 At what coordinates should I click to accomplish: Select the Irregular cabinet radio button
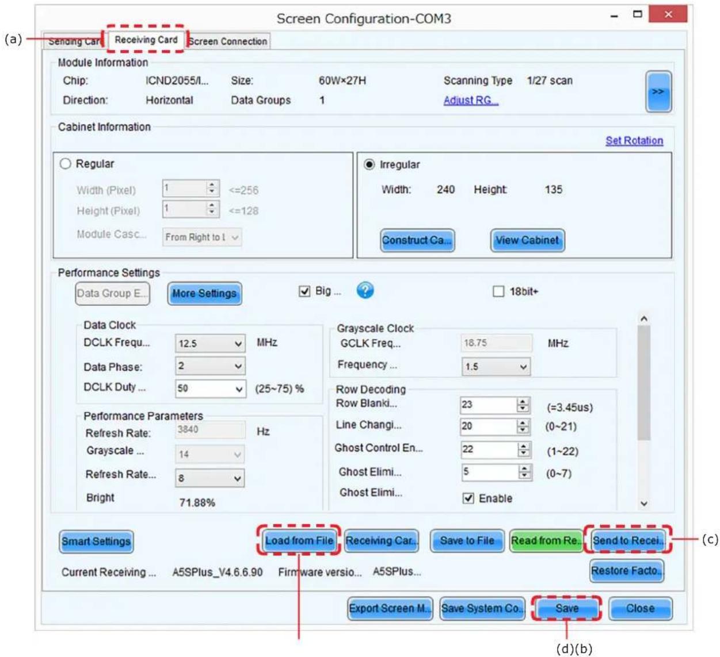[369, 164]
